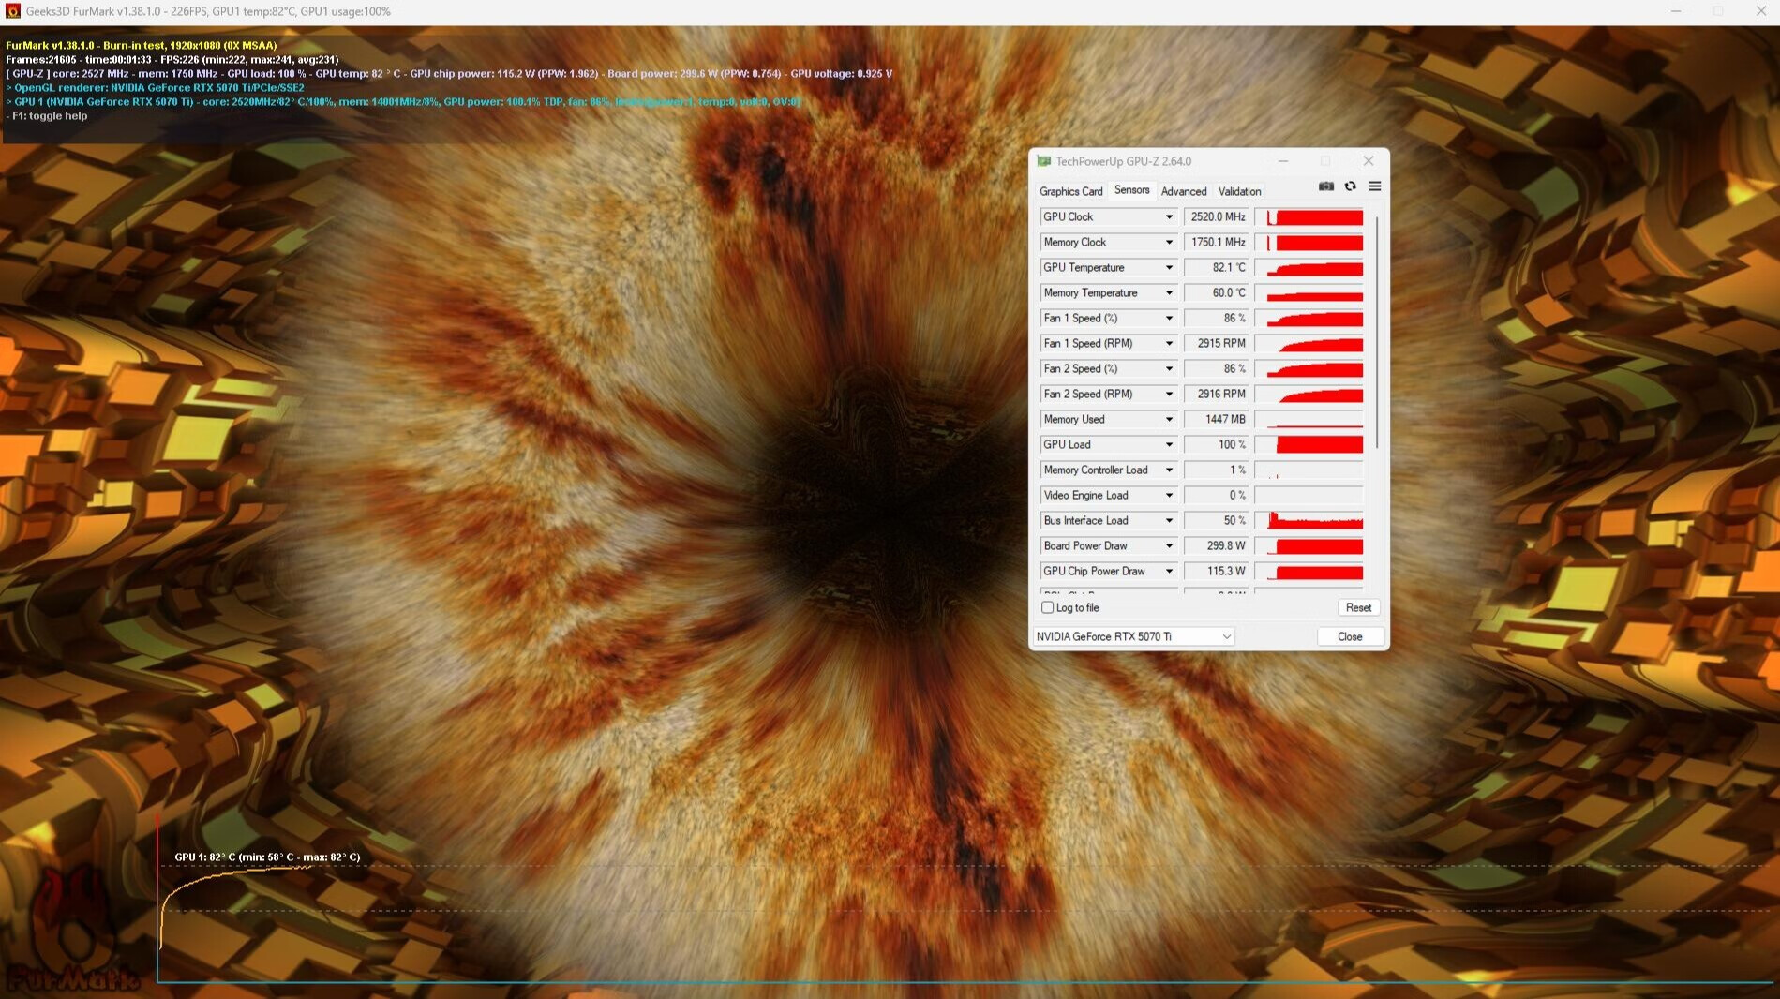Image resolution: width=1780 pixels, height=999 pixels.
Task: Open the GPU-Z hamburger menu
Action: (1374, 186)
